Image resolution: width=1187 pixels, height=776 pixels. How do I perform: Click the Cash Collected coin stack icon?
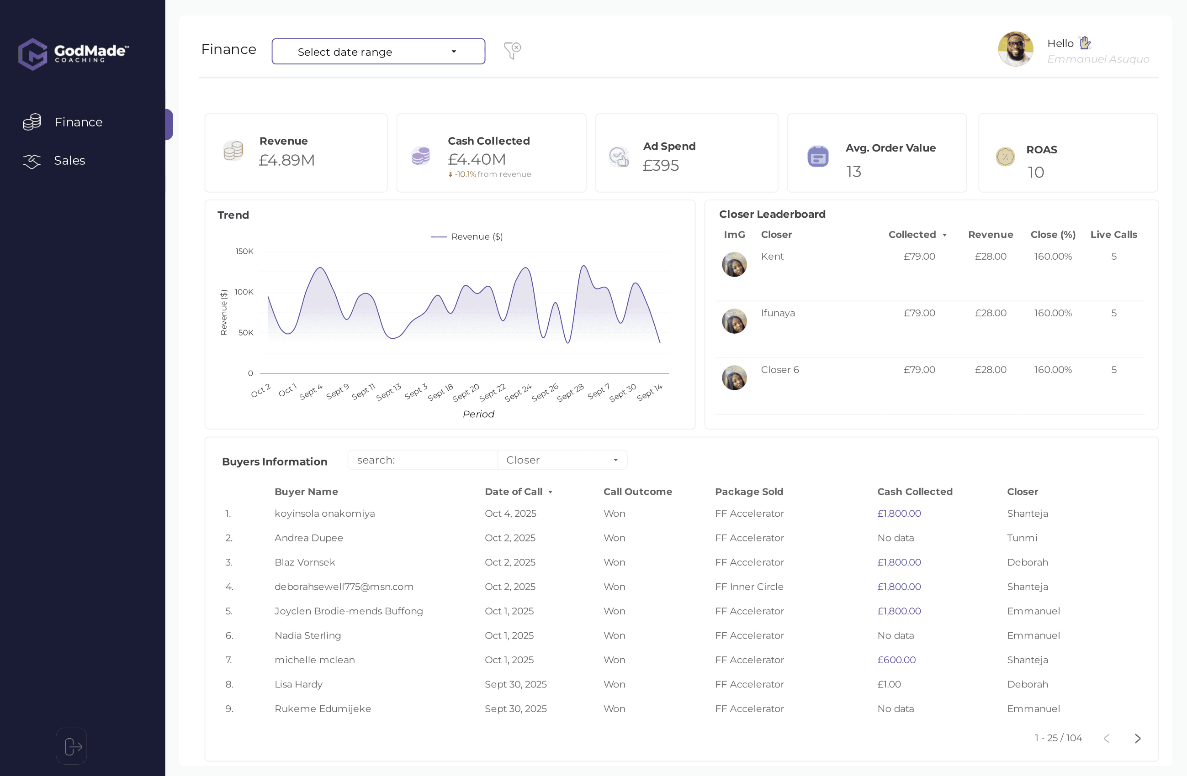420,156
